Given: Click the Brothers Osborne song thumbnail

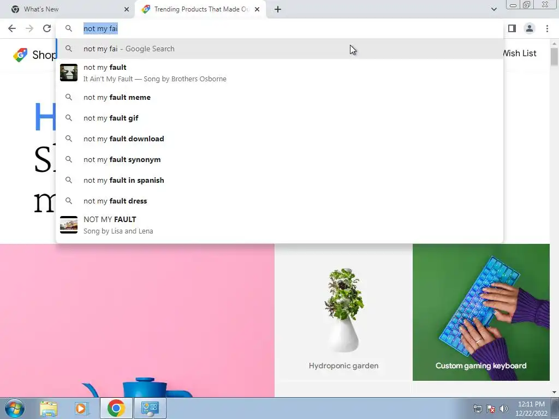Looking at the screenshot, I should [x=69, y=73].
